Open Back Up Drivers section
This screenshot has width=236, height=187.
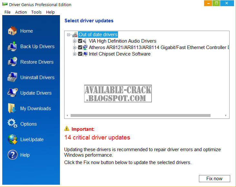point(37,47)
